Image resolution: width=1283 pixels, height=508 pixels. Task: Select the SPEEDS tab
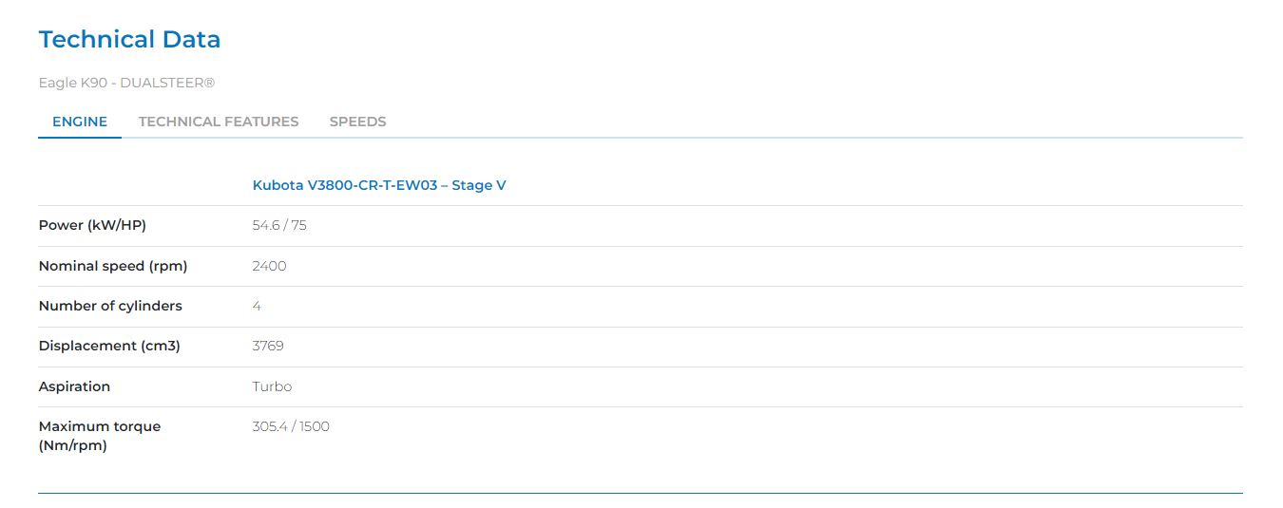[x=357, y=122]
